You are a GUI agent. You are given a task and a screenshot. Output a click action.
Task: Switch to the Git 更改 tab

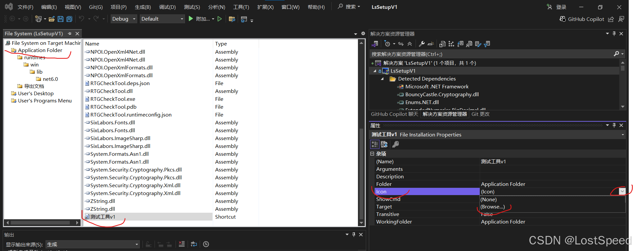480,114
